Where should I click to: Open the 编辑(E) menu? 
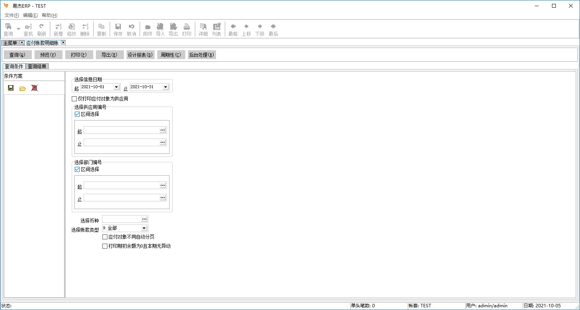[x=30, y=15]
